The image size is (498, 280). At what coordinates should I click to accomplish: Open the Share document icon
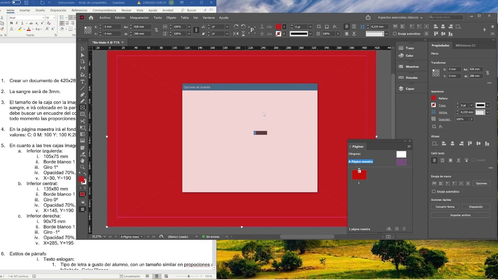pos(368,17)
